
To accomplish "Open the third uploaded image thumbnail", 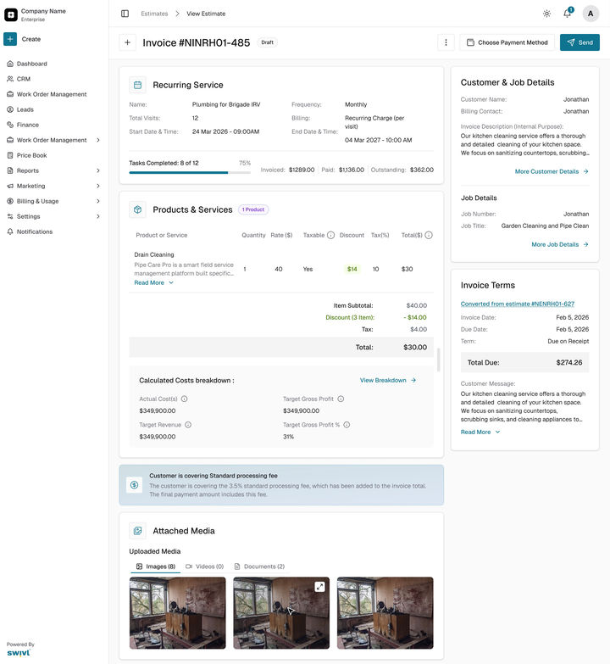I will click(x=385, y=613).
